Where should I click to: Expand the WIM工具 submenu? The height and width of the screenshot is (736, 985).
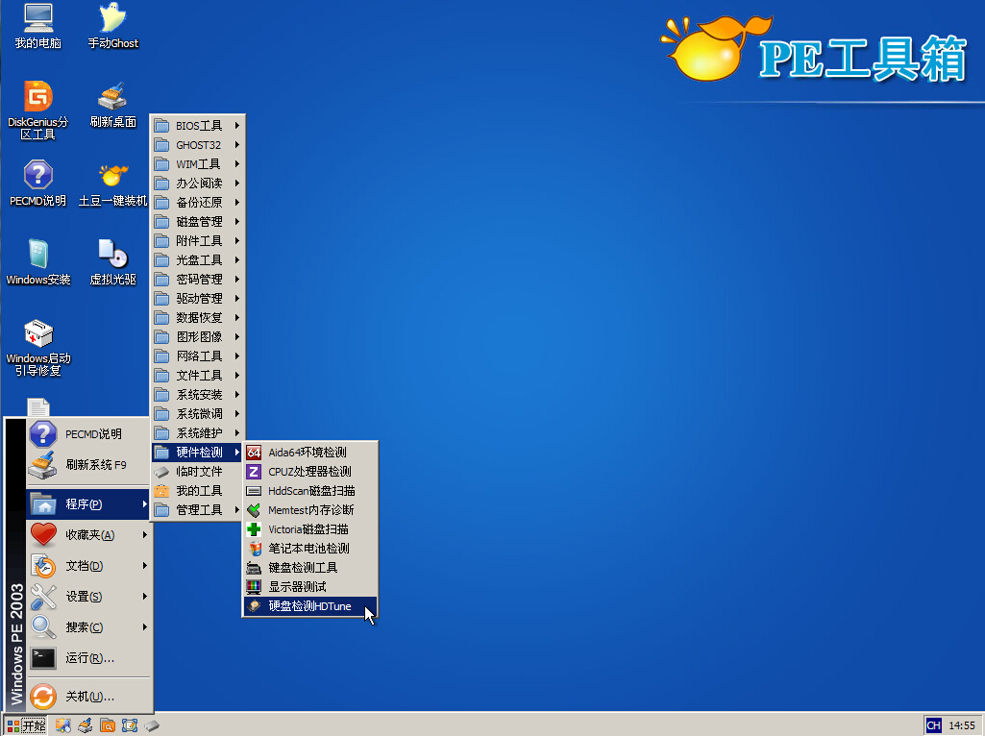pyautogui.click(x=197, y=164)
